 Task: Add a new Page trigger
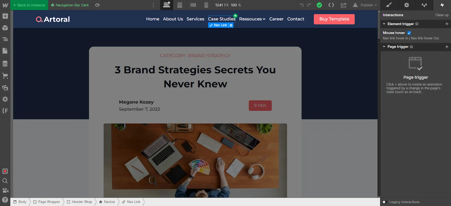(447, 47)
